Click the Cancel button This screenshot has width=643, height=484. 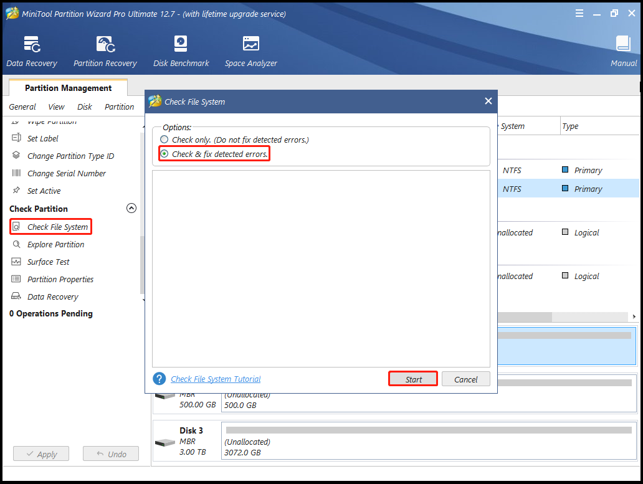tap(465, 379)
